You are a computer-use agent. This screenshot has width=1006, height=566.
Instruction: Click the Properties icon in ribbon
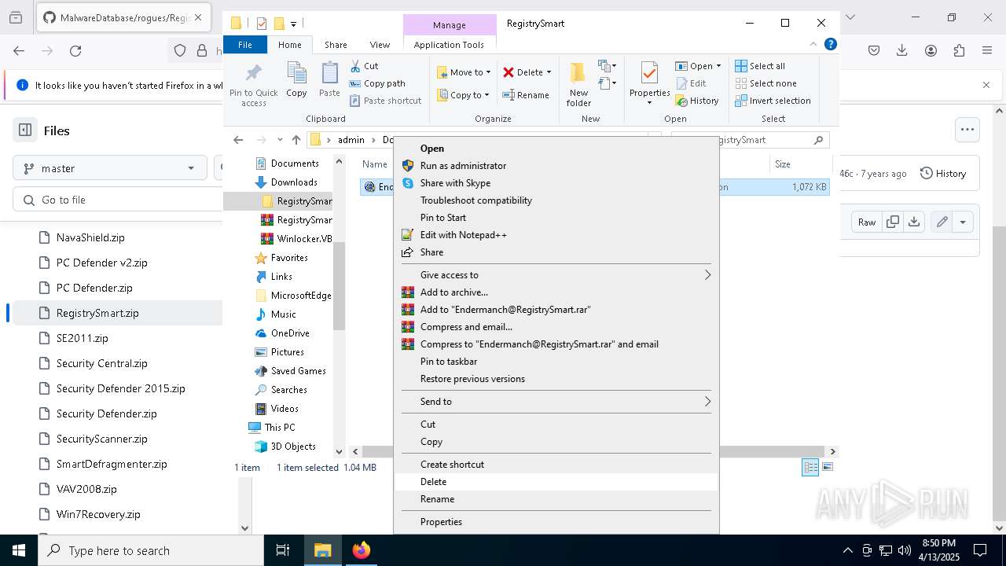pyautogui.click(x=649, y=74)
